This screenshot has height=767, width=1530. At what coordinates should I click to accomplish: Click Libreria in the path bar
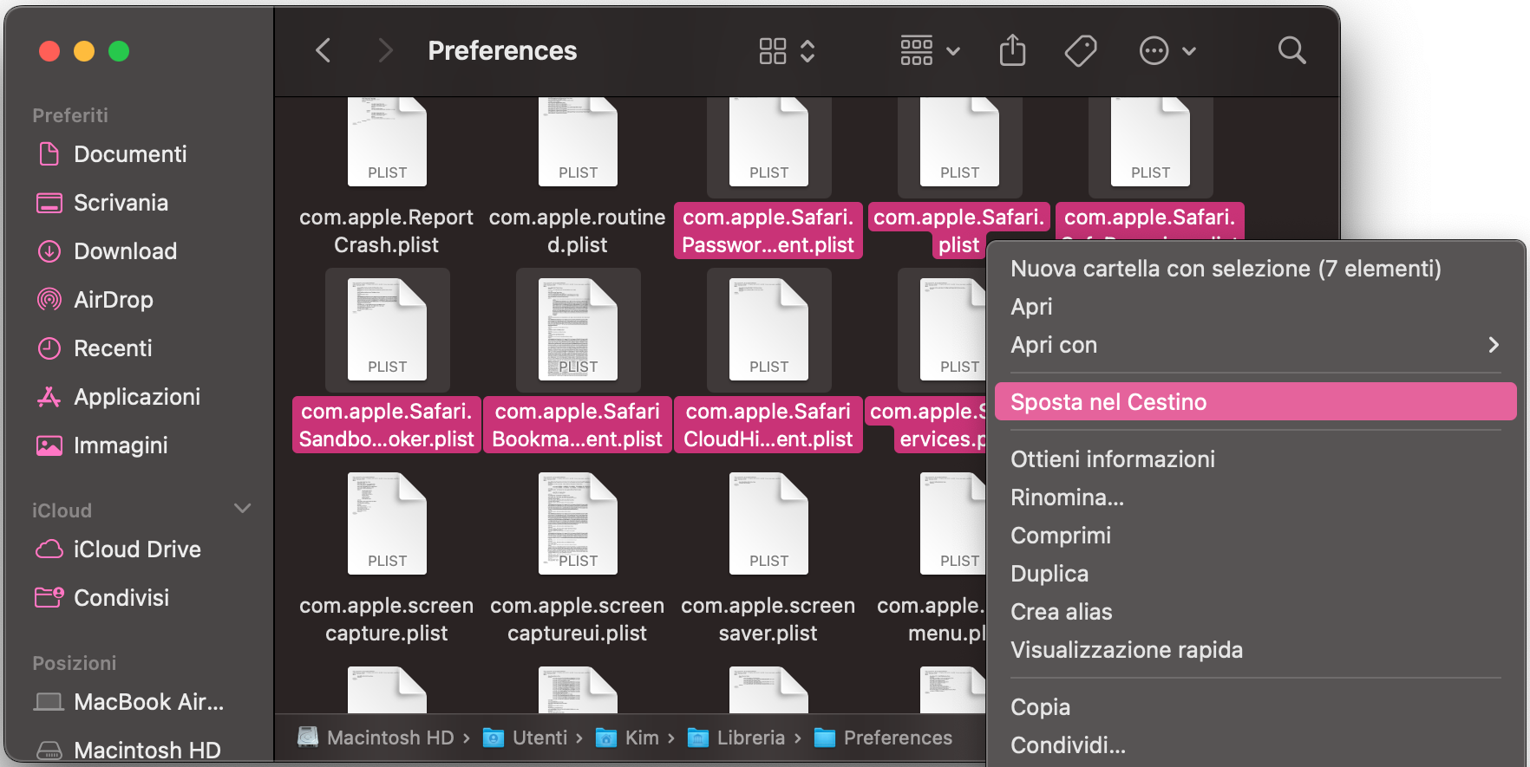[749, 738]
